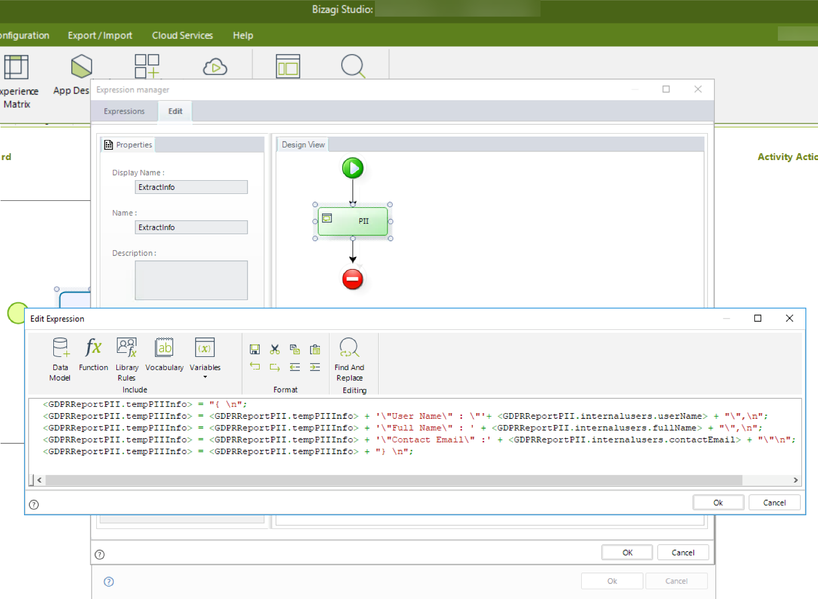This screenshot has height=599, width=818.
Task: Click the Variables icon
Action: coord(205,349)
